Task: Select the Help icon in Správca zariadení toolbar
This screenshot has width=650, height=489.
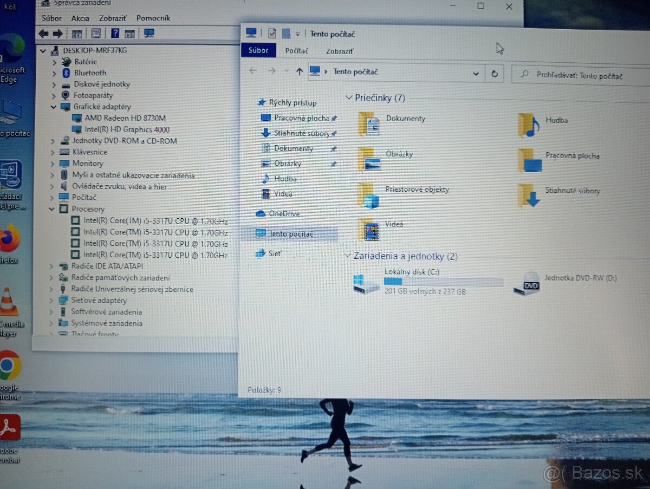Action: (115, 34)
